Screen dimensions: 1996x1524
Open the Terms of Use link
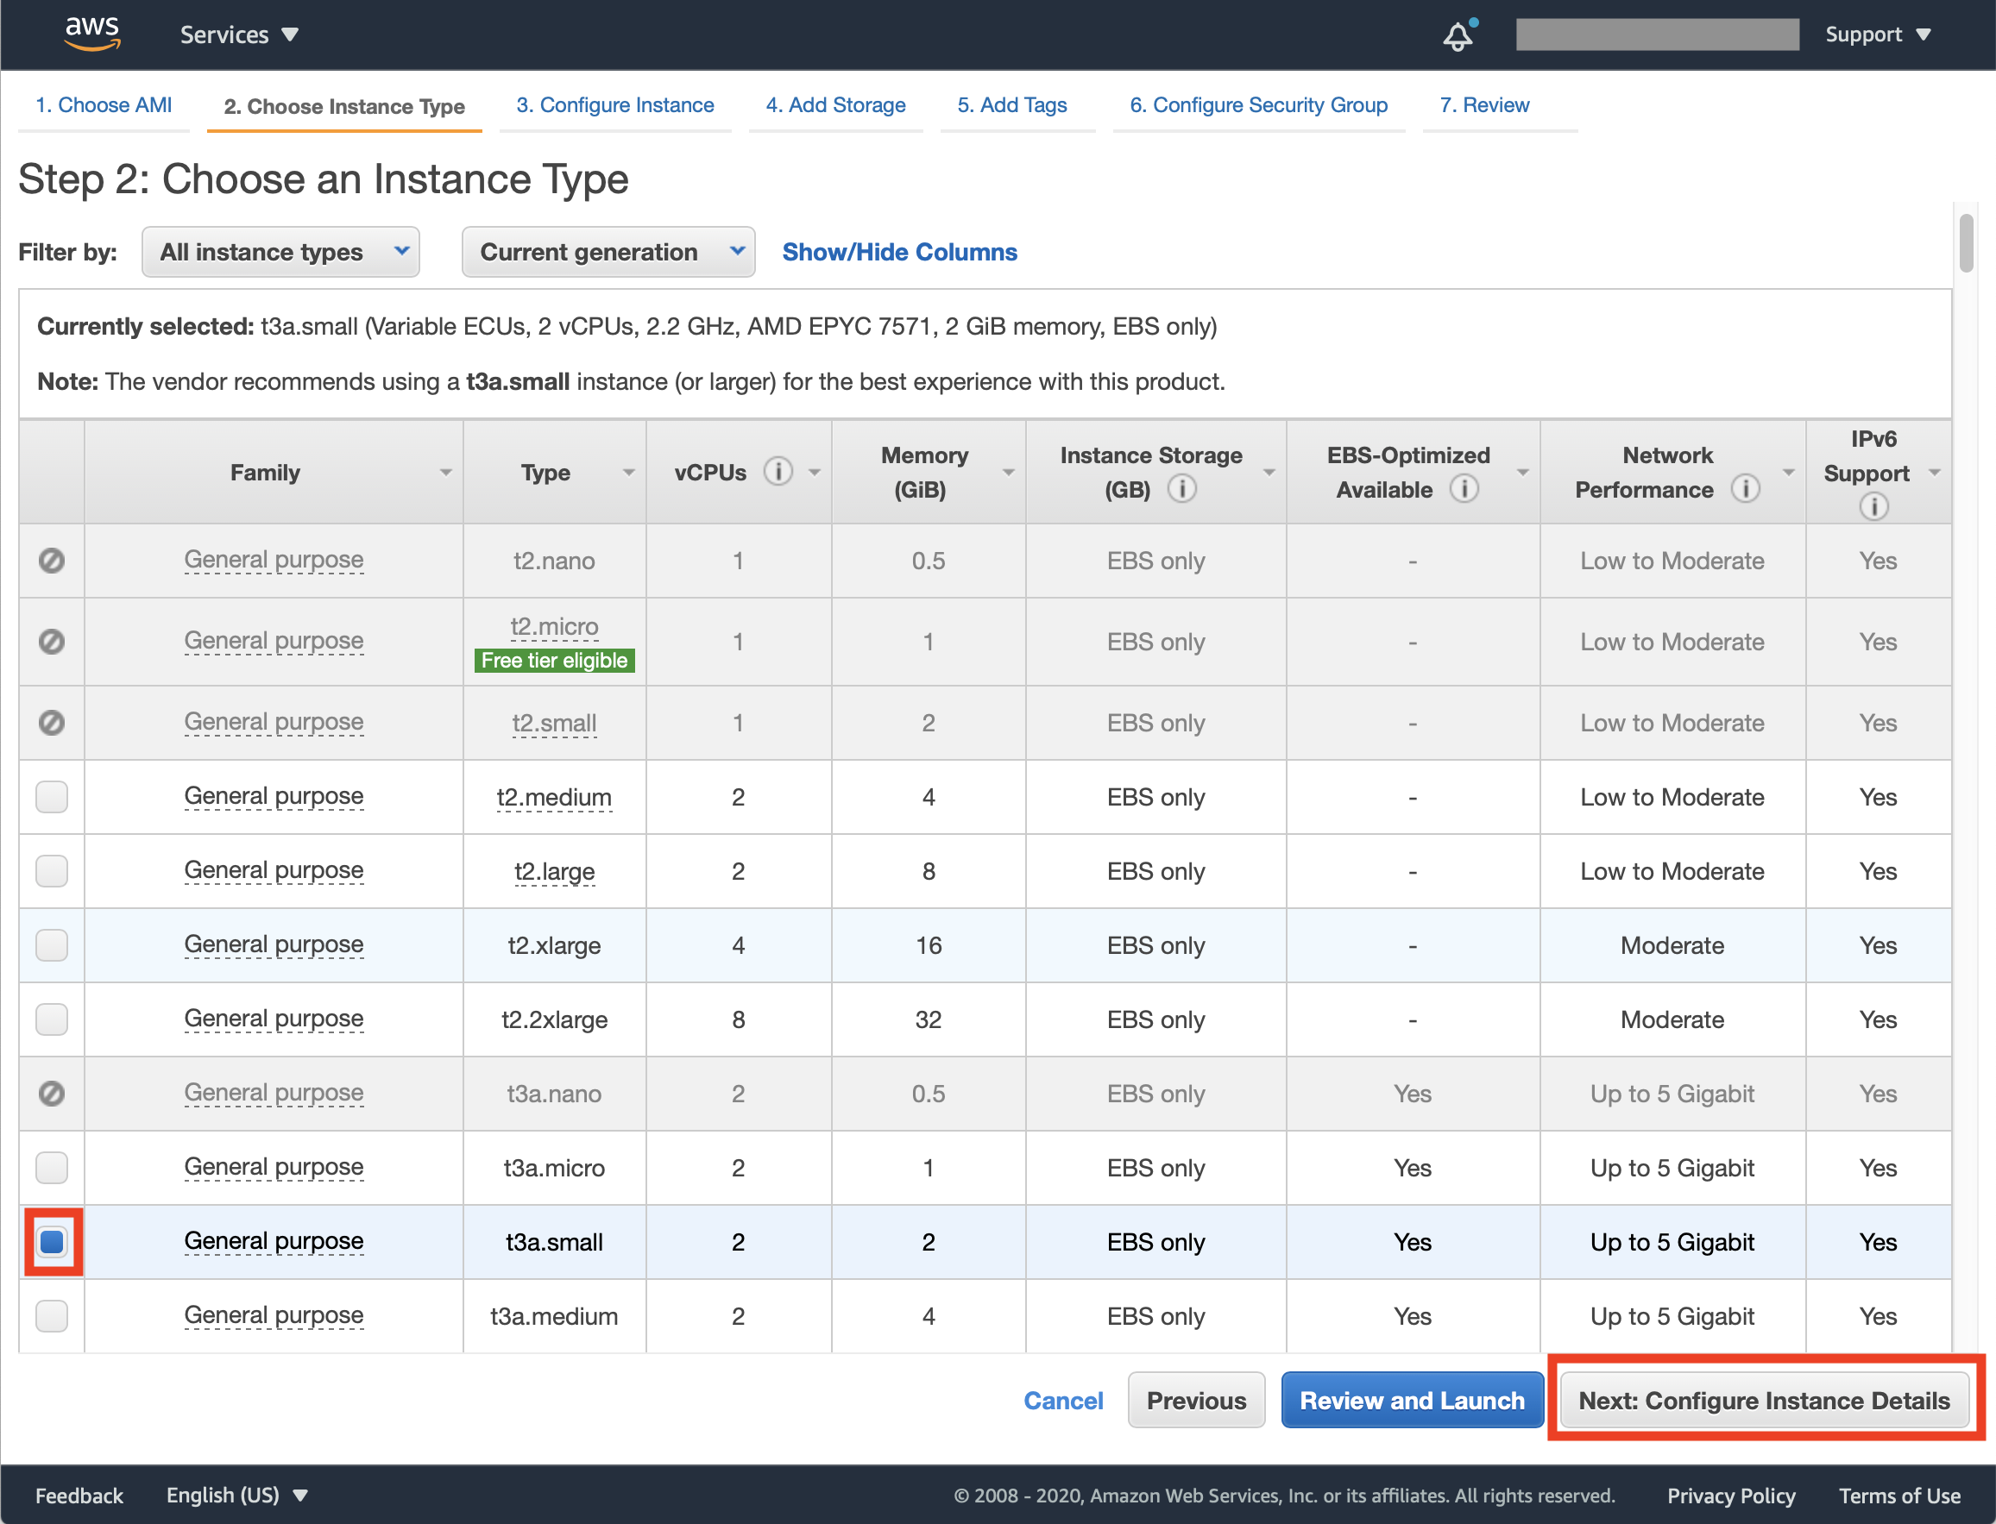click(x=1900, y=1495)
